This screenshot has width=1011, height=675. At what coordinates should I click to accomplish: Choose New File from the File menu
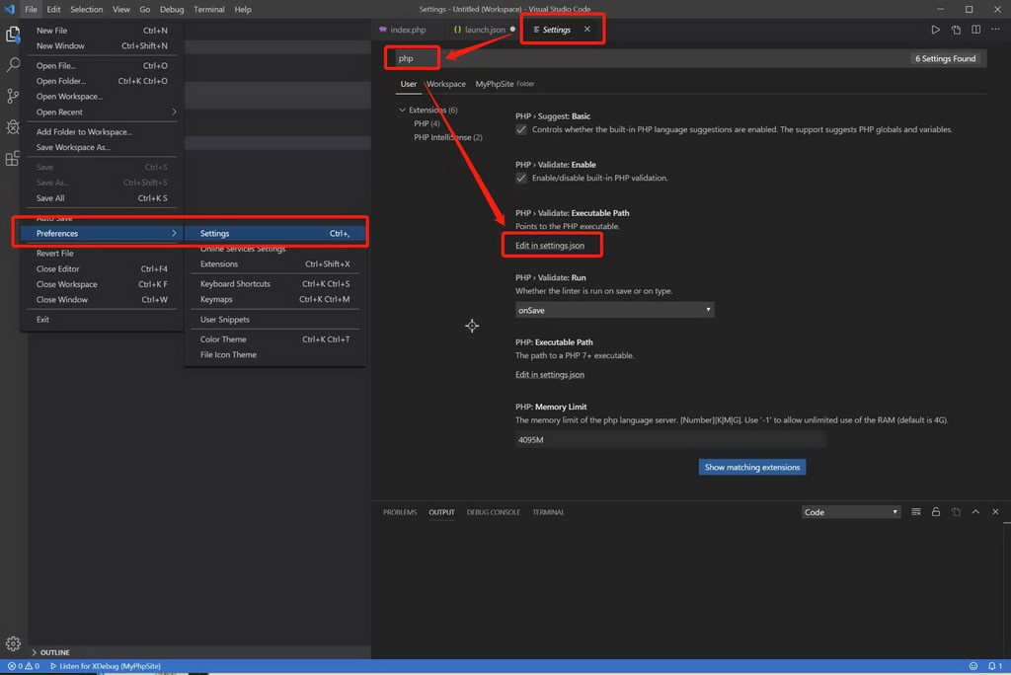102,31
